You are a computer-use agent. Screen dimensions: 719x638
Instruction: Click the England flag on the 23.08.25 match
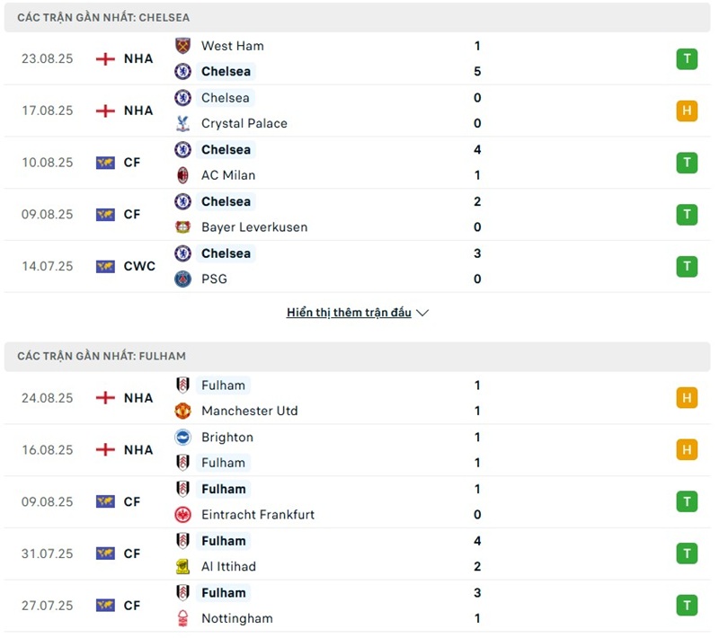tap(106, 59)
